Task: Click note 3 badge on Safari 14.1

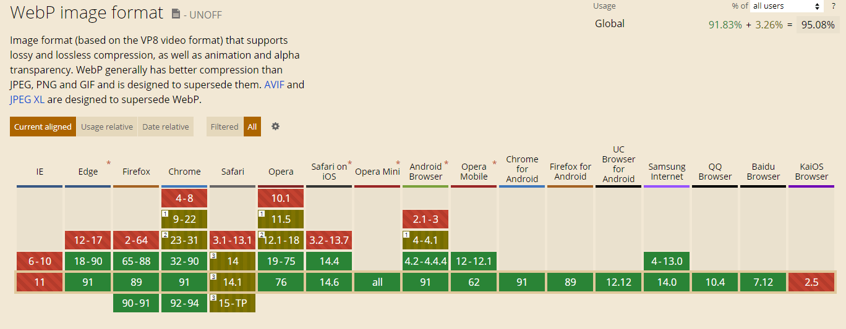Action: click(x=213, y=277)
